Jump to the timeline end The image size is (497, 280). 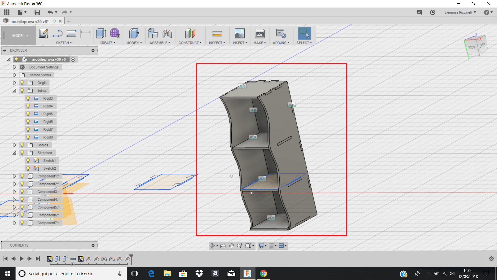(x=38, y=258)
